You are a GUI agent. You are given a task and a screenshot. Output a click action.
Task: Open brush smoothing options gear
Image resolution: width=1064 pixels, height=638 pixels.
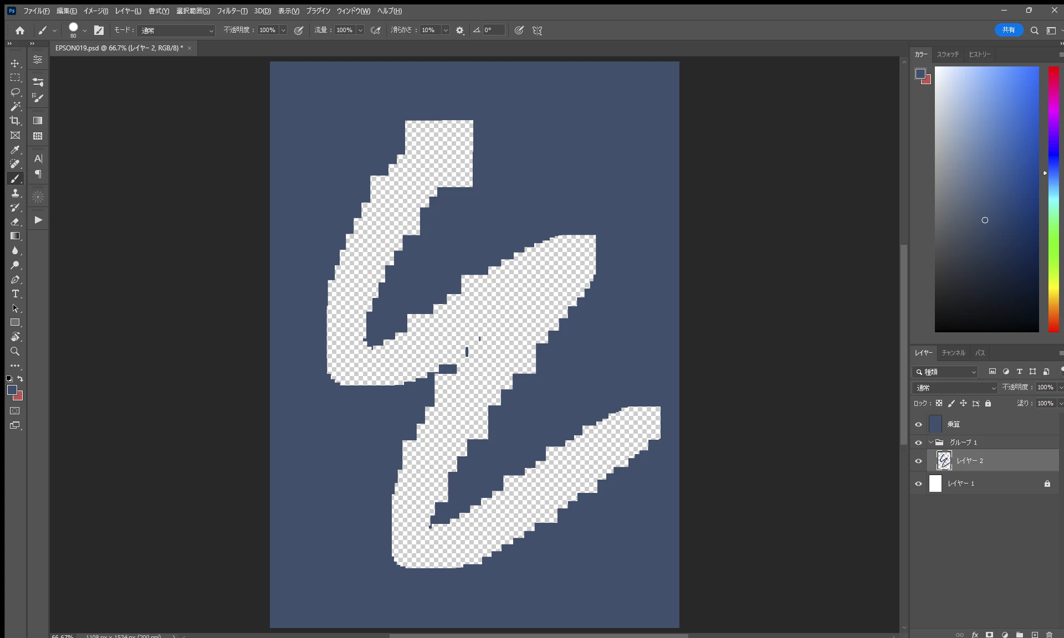click(459, 30)
